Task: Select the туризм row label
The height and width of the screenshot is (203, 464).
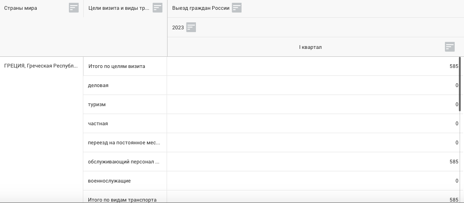Action: click(97, 105)
